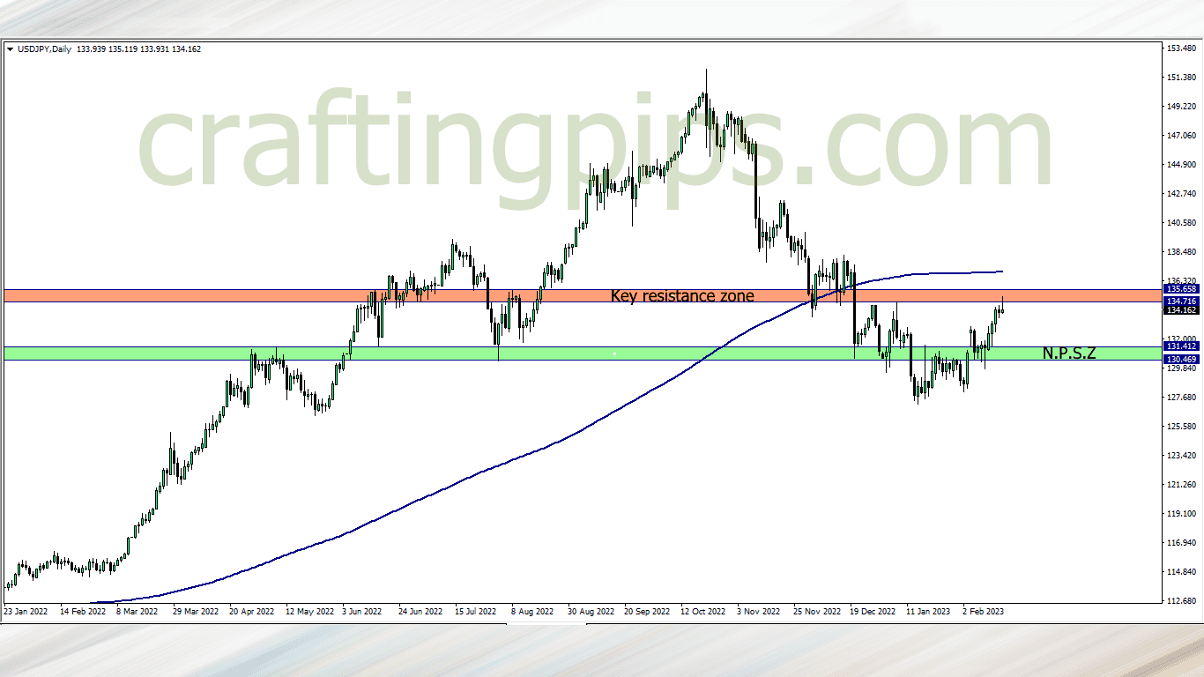The width and height of the screenshot is (1204, 677).
Task: Click the 135.658 price tag on the axis
Action: tap(1179, 289)
